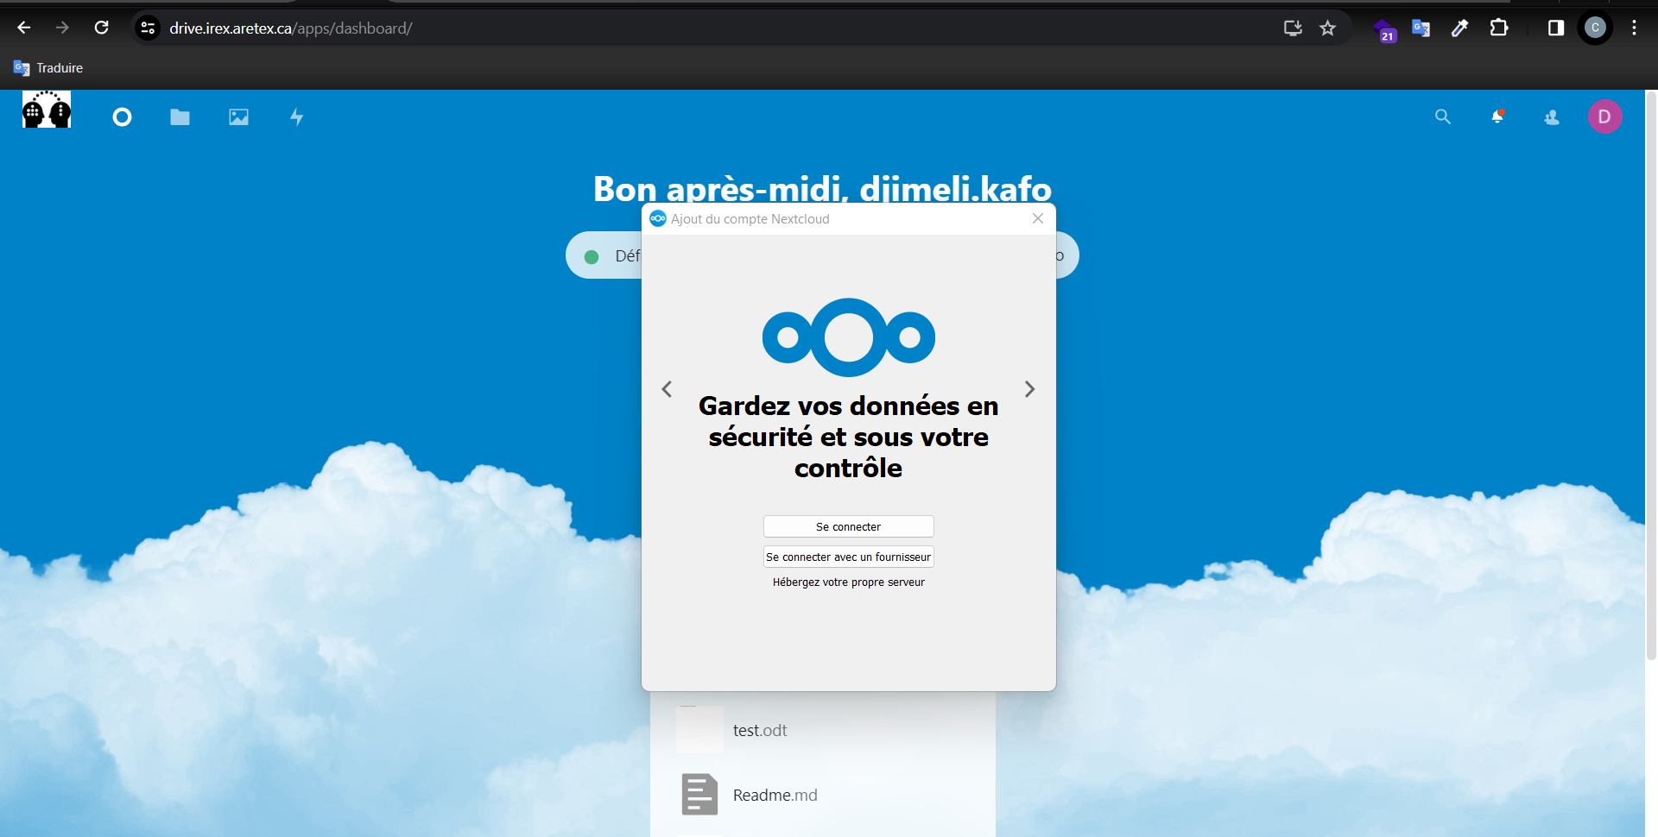
Task: Click the address bar URL
Action: tap(291, 28)
